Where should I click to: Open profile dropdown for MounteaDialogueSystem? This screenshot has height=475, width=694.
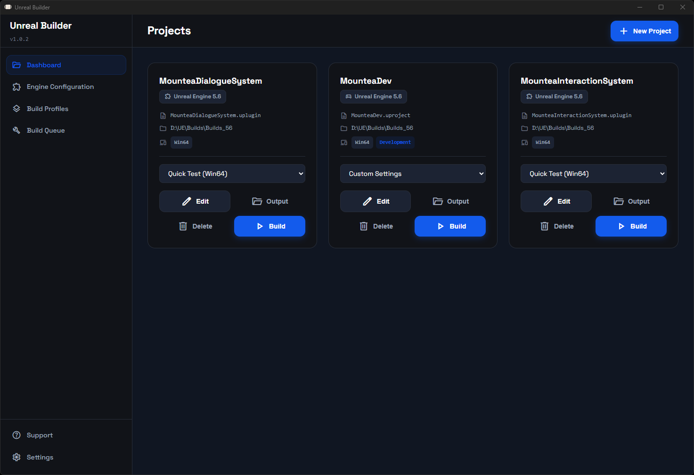pyautogui.click(x=232, y=174)
